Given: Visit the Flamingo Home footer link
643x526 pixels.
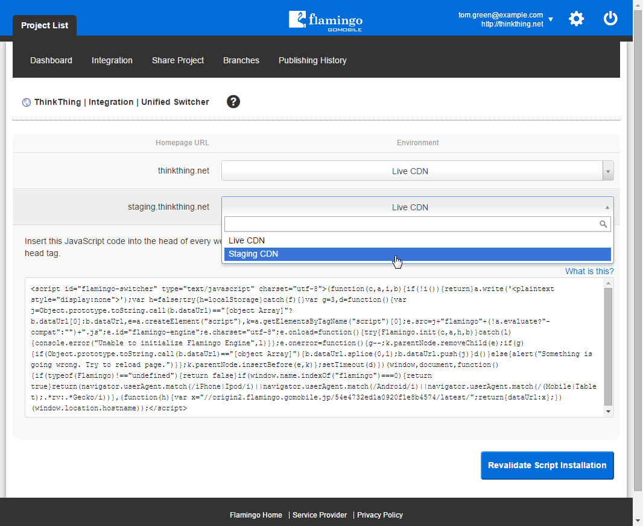Looking at the screenshot, I should 256,515.
